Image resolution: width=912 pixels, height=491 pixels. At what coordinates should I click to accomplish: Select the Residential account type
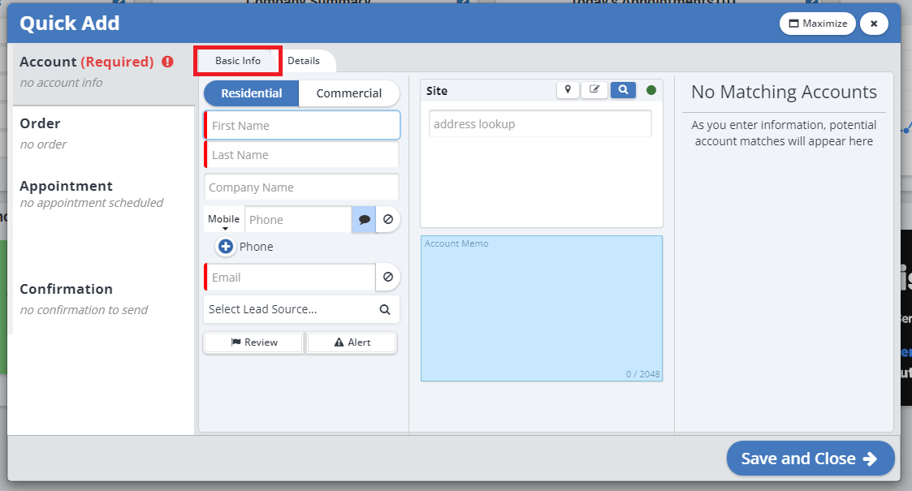251,93
